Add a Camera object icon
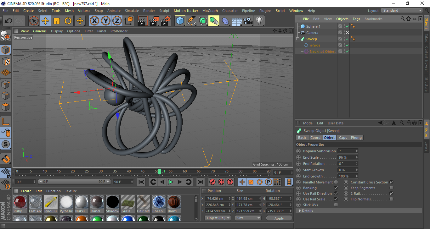430x229 pixels. point(248,21)
